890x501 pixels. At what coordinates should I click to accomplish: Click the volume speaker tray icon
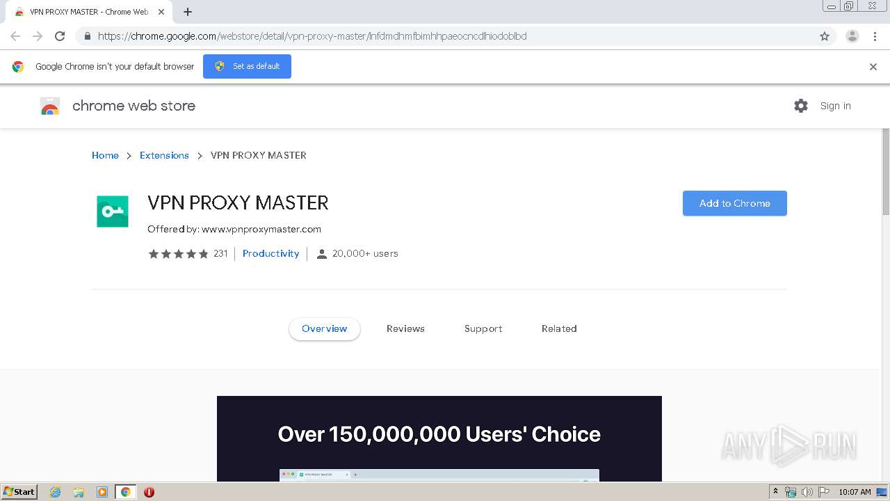point(807,492)
